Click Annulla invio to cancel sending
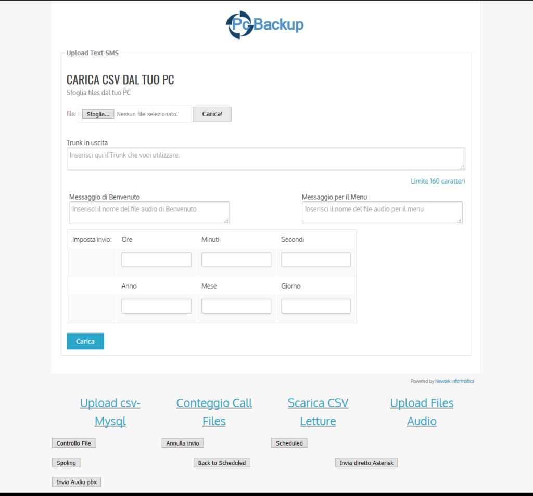The image size is (533, 496). [182, 443]
